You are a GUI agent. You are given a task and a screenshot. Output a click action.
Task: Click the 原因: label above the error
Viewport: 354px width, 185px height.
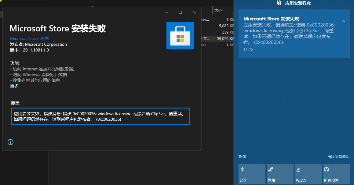click(16, 103)
